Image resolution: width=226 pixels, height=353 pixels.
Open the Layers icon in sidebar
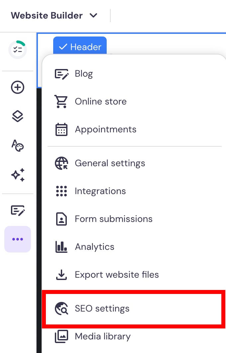tap(18, 116)
